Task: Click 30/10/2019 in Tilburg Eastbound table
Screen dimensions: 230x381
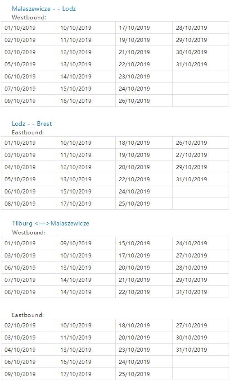Action: [191, 338]
